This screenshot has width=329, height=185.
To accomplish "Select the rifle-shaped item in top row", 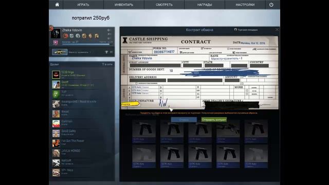I will tap(228, 132).
